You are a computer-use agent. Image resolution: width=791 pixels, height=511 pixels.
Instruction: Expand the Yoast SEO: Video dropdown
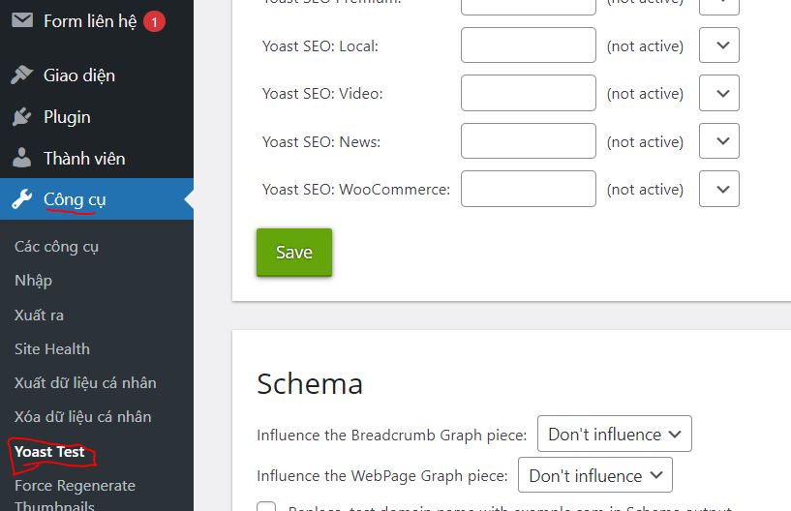point(718,93)
